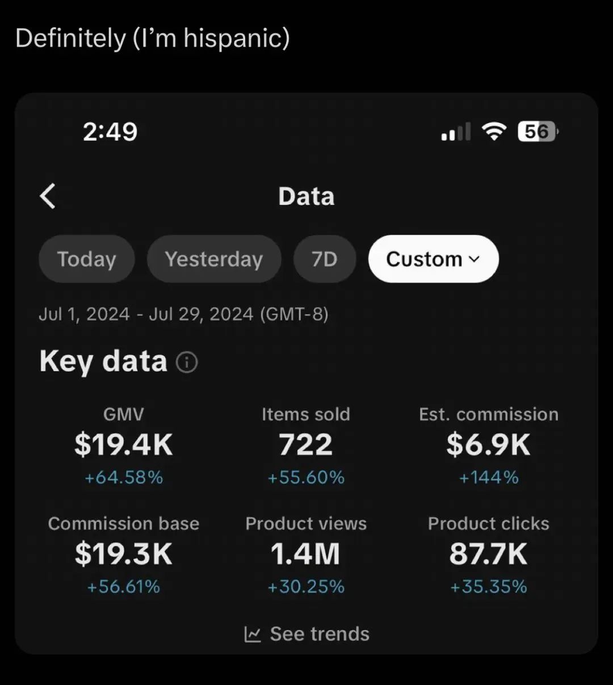The image size is (613, 685).
Task: Tap the Wi-Fi status icon
Action: coord(494,132)
